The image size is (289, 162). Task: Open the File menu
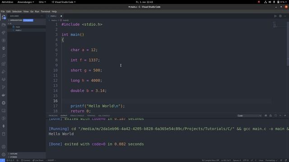(3, 11)
